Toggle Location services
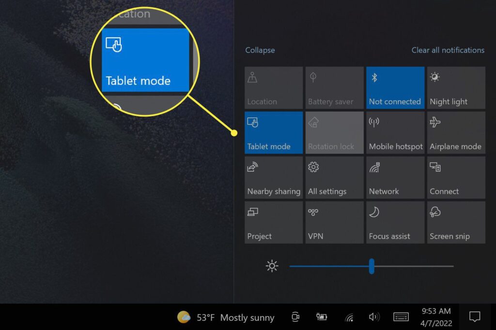 273,87
